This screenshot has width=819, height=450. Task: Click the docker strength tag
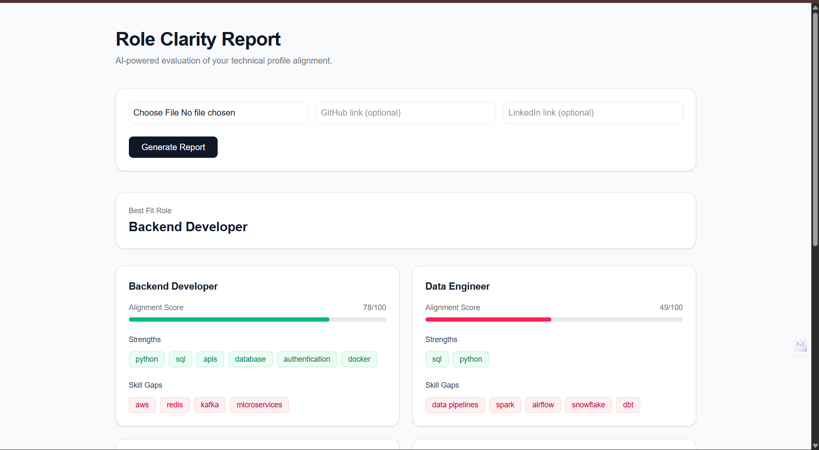click(359, 359)
